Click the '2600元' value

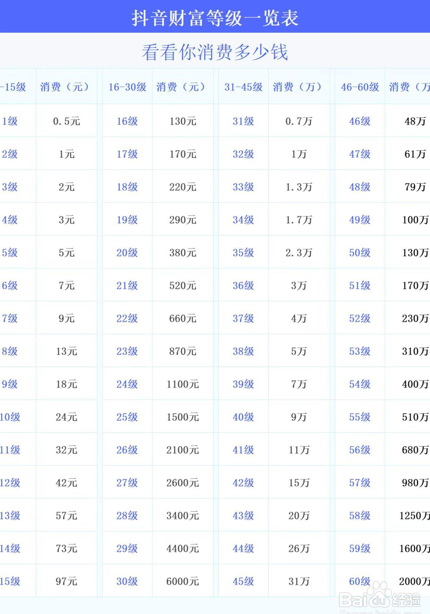click(x=183, y=483)
